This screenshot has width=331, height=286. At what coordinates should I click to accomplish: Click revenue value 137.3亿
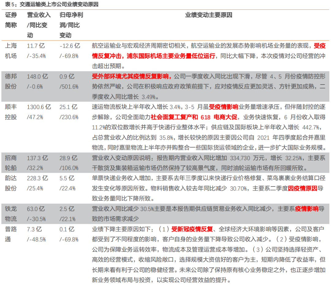click(x=37, y=158)
